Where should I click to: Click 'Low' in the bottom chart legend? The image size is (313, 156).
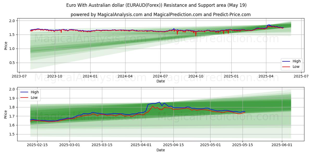point(34,97)
